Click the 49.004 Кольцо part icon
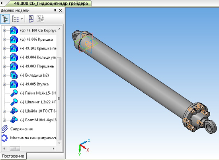Image resolution: width=219 pixels, height=160 pixels. click(x=14, y=57)
